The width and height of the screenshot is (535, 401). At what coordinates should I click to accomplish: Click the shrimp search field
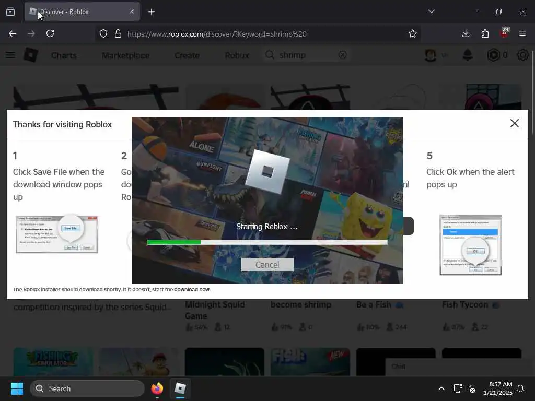click(306, 55)
